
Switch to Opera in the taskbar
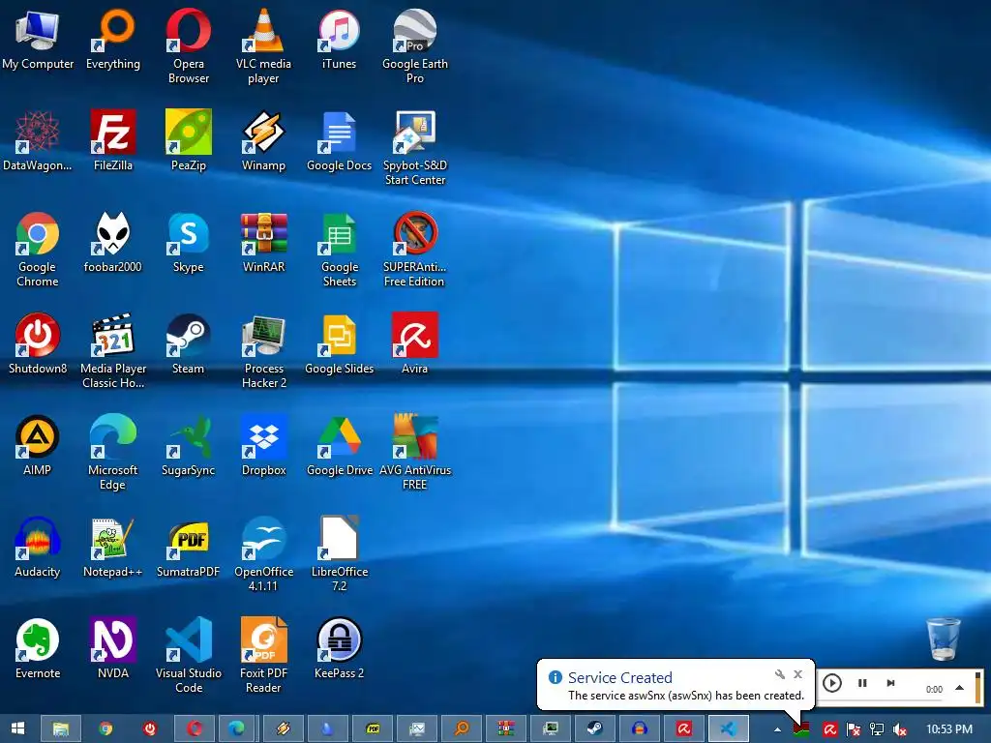pyautogui.click(x=194, y=728)
